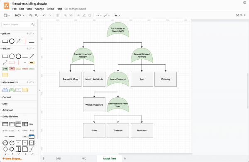Viewport: 249px width, 162px height.
Task: Switch to the PFD page tab
Action: click(x=84, y=159)
